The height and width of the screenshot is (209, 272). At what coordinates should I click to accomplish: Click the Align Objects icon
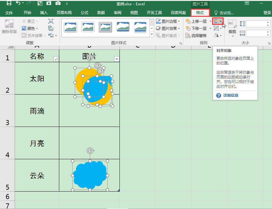pyautogui.click(x=216, y=21)
